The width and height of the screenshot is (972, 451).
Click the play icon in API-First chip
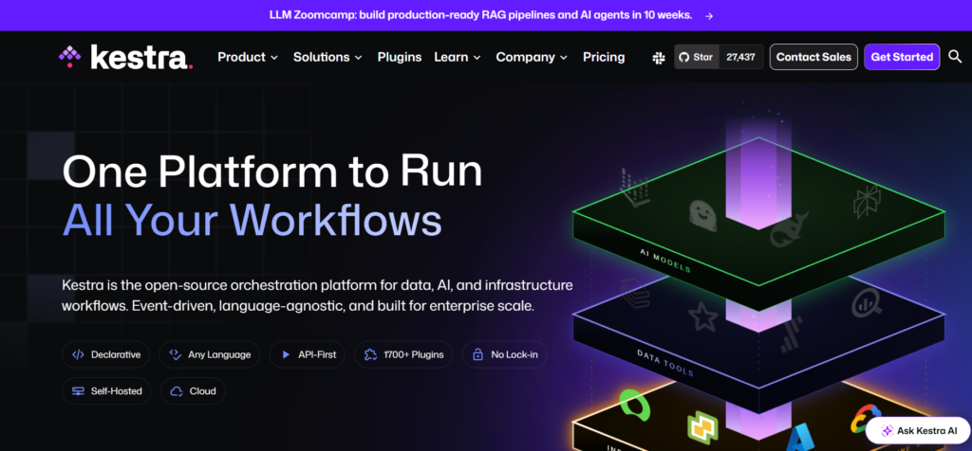[x=286, y=355]
